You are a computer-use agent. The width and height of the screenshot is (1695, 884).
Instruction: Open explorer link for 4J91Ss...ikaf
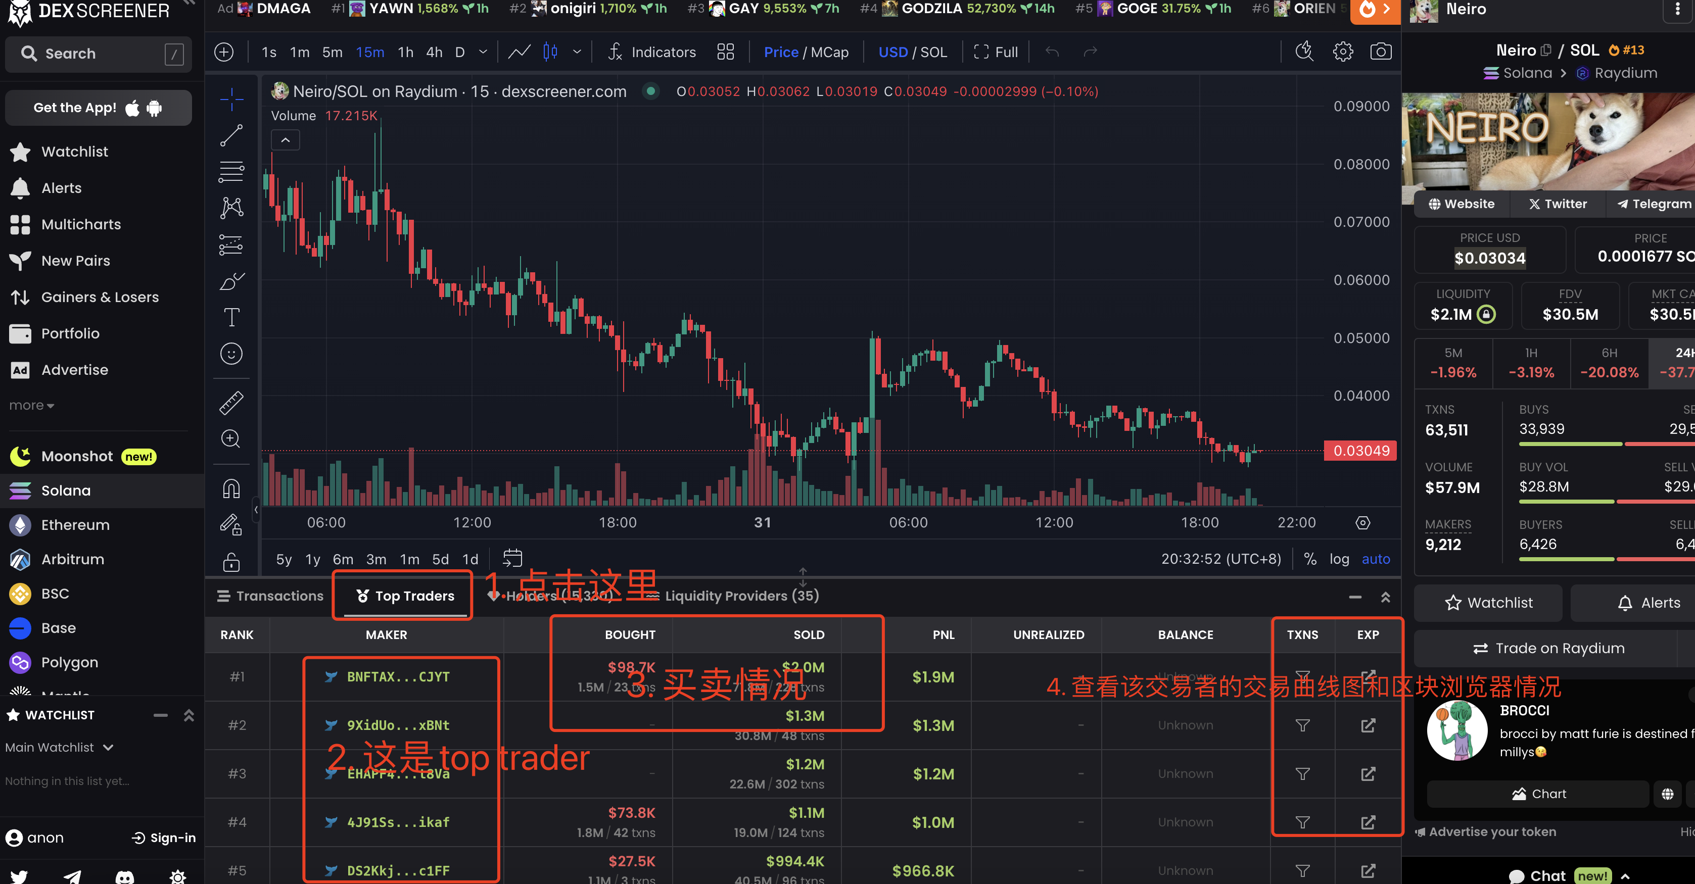1368,822
